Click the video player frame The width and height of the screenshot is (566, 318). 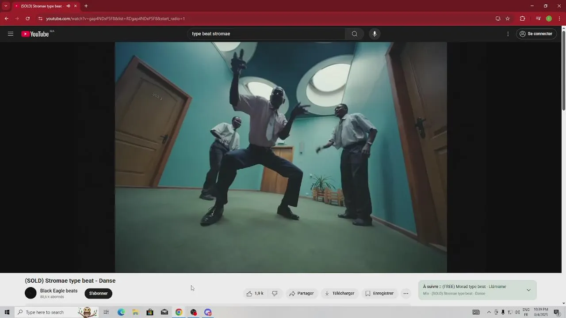(281, 157)
